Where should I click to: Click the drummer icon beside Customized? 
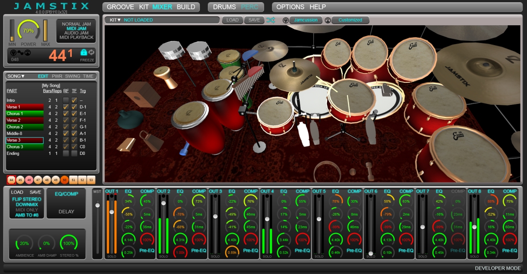[x=328, y=20]
